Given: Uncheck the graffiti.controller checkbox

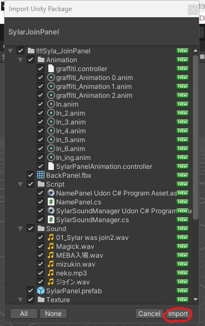Looking at the screenshot, I should pyautogui.click(x=41, y=69).
